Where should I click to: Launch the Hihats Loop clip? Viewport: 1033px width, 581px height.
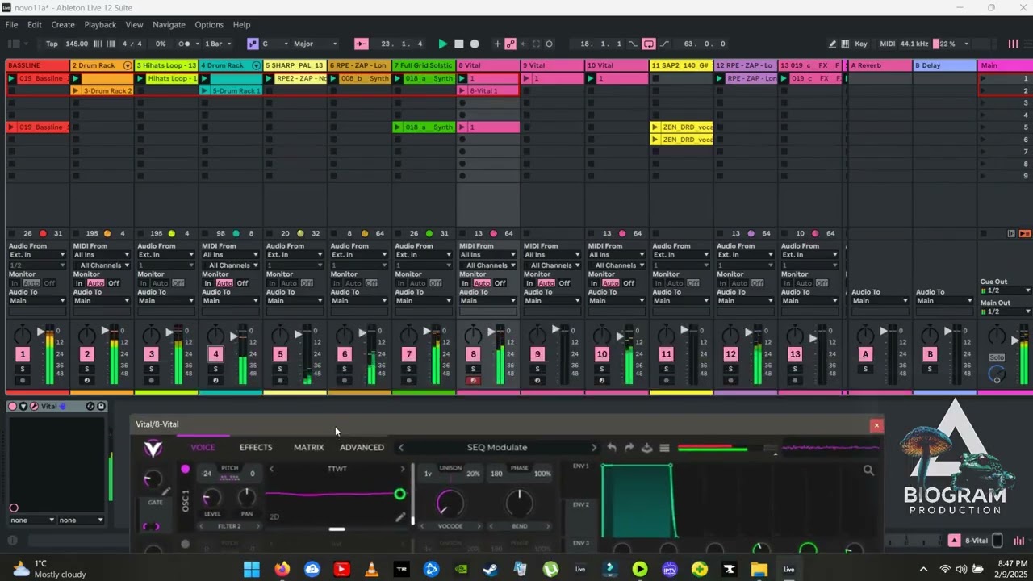(x=140, y=78)
